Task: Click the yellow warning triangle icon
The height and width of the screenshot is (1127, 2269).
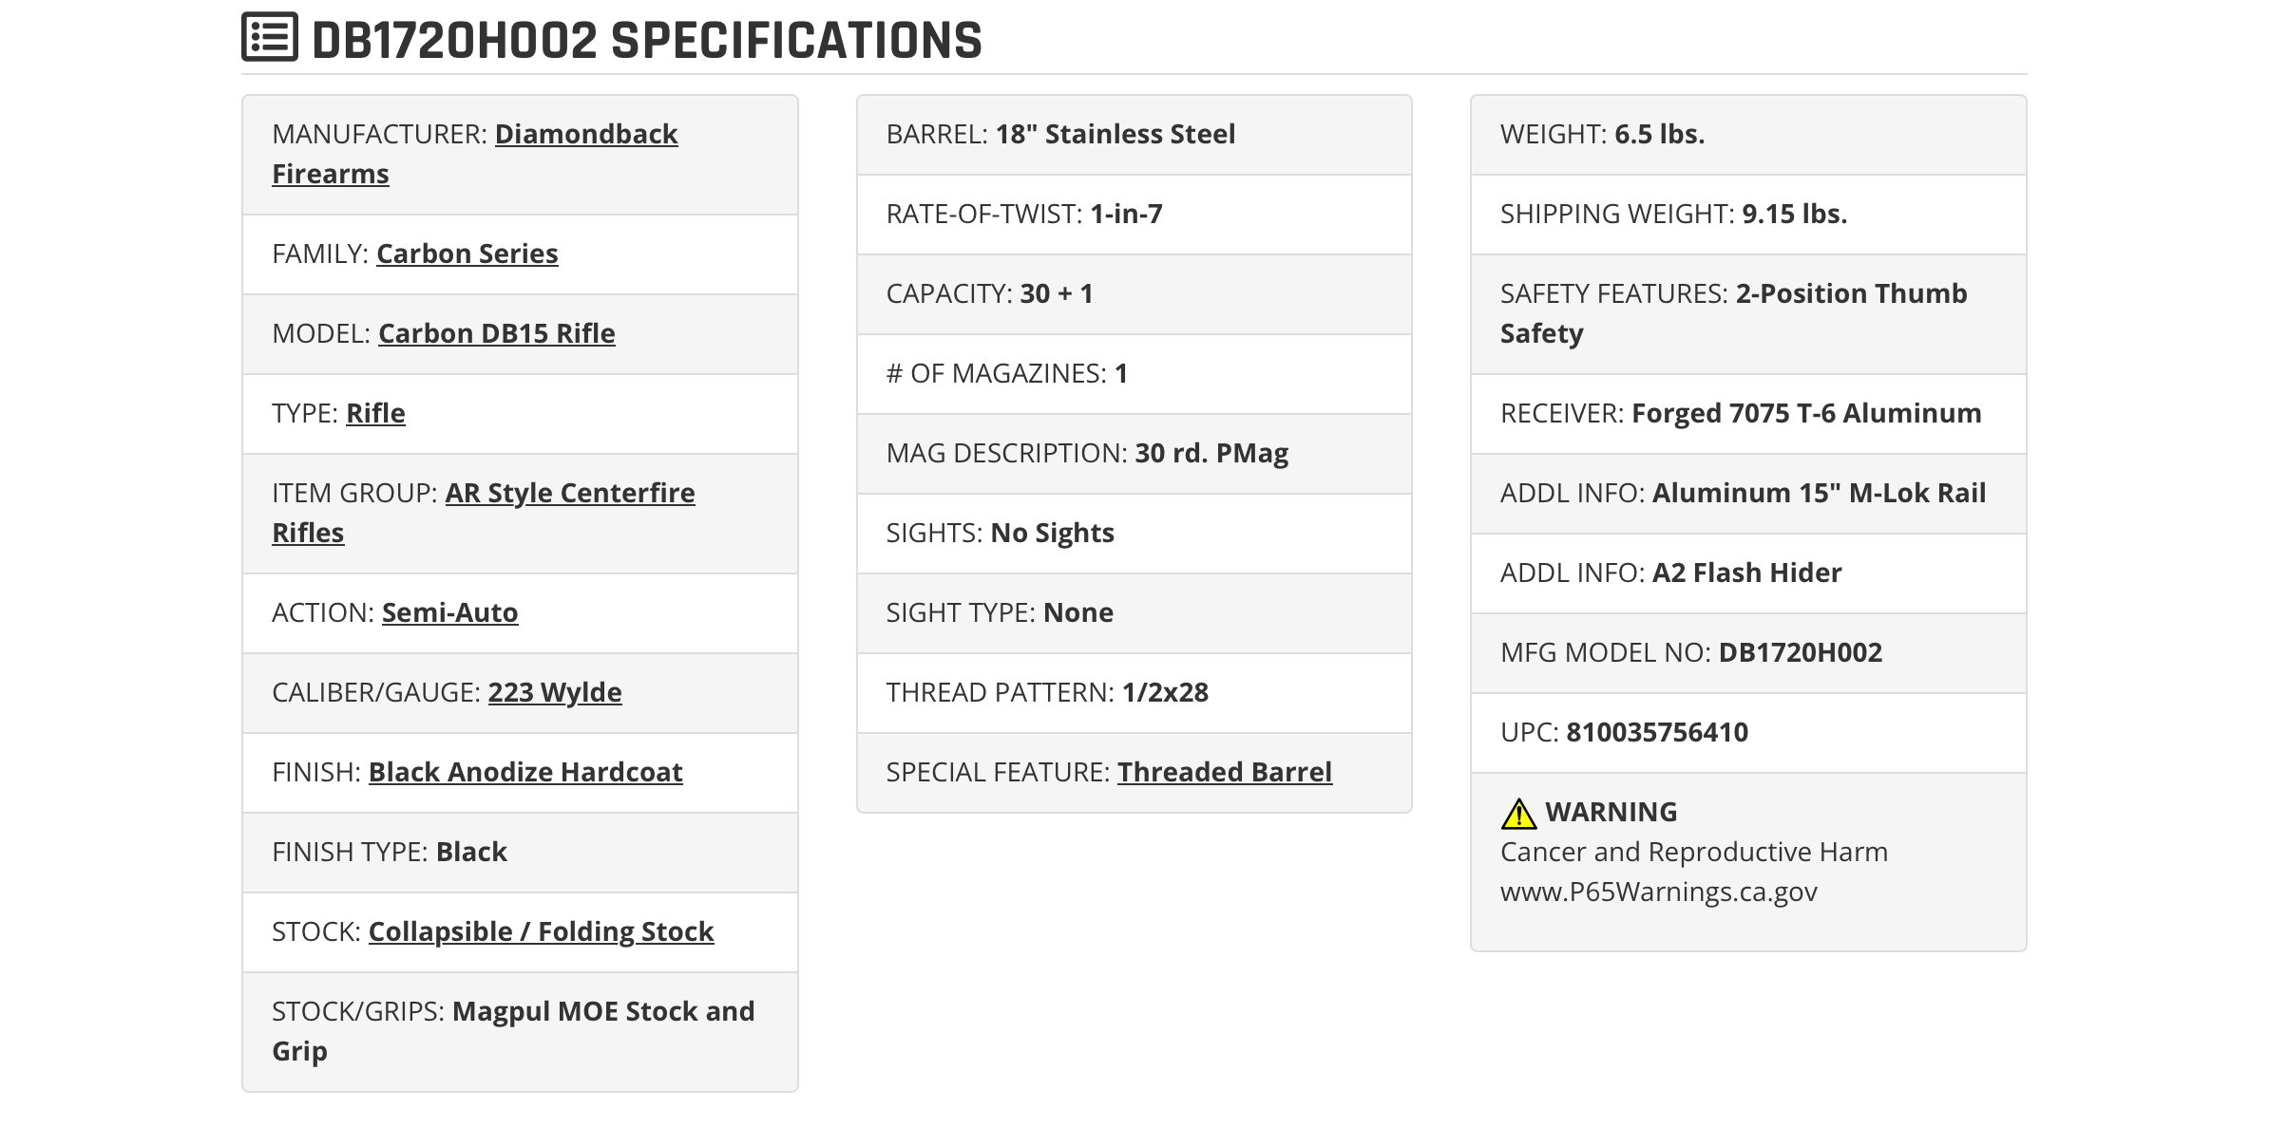Action: [1518, 813]
